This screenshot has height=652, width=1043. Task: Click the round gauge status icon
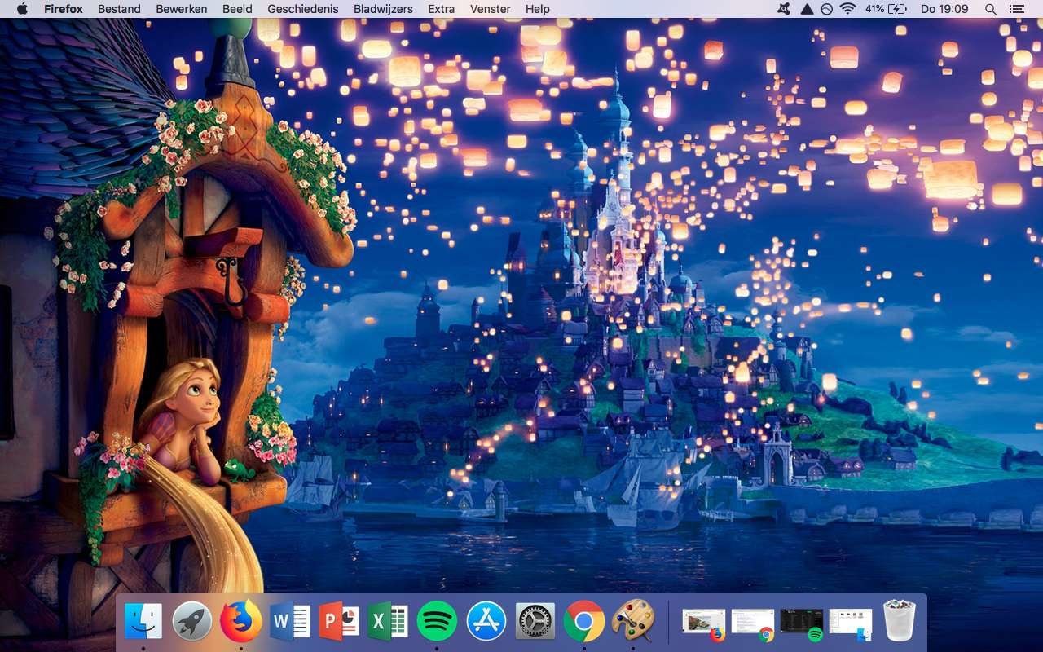(827, 9)
